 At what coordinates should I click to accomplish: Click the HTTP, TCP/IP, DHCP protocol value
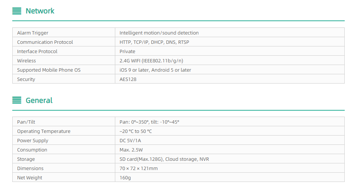pyautogui.click(x=154, y=42)
